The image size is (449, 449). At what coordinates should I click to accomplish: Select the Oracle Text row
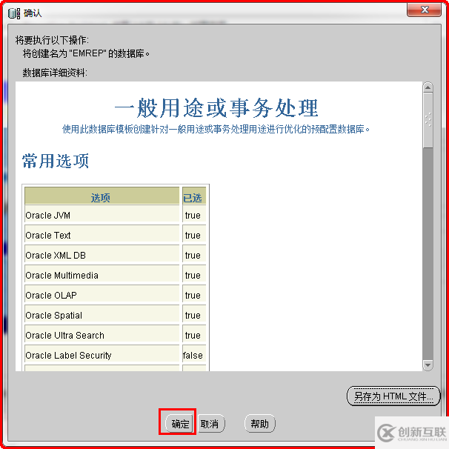pos(115,235)
